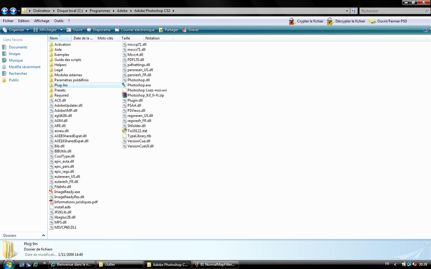
Task: Click the address bar refresh icon
Action: tap(354, 11)
